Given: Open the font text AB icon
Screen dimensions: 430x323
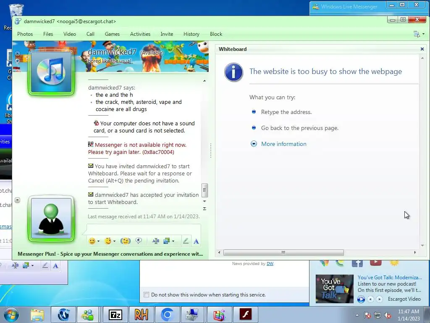Looking at the screenshot, I should pyautogui.click(x=156, y=241).
